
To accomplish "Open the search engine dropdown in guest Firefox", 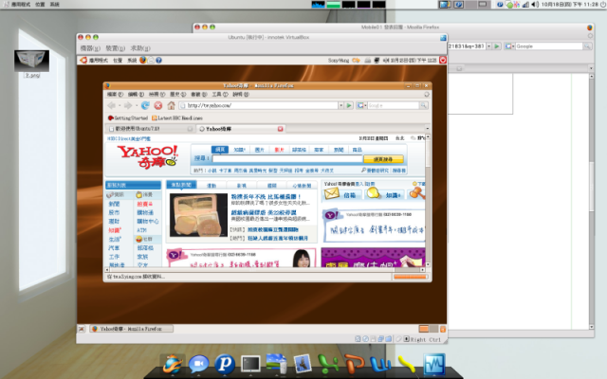I will pos(361,105).
